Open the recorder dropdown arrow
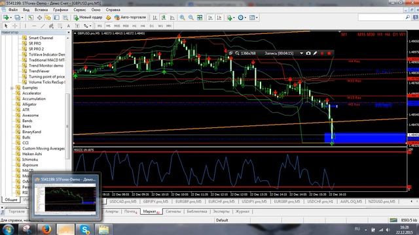This screenshot has width=419, height=235. point(301,54)
